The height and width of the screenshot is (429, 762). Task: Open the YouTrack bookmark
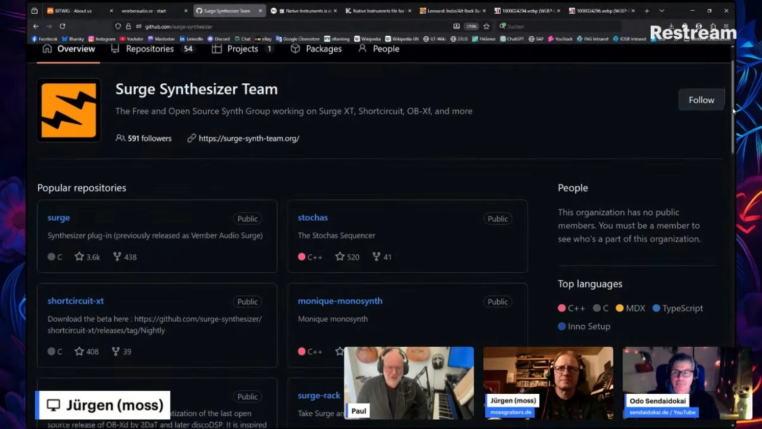tap(560, 39)
